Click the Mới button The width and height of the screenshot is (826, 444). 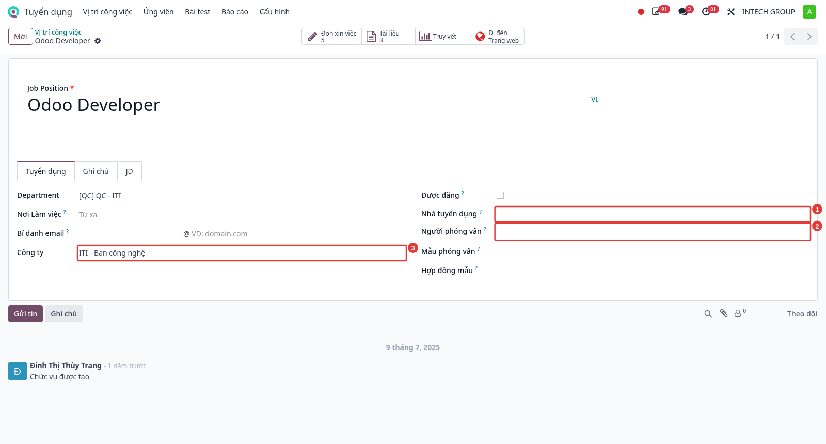click(x=21, y=37)
